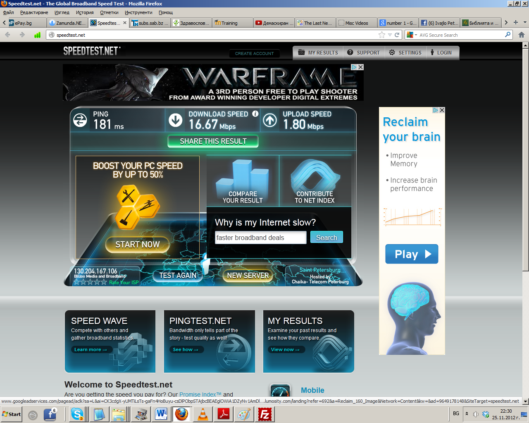Screen dimensions: 529x423
Task: Click the download arrow circle icon
Action: coord(176,120)
